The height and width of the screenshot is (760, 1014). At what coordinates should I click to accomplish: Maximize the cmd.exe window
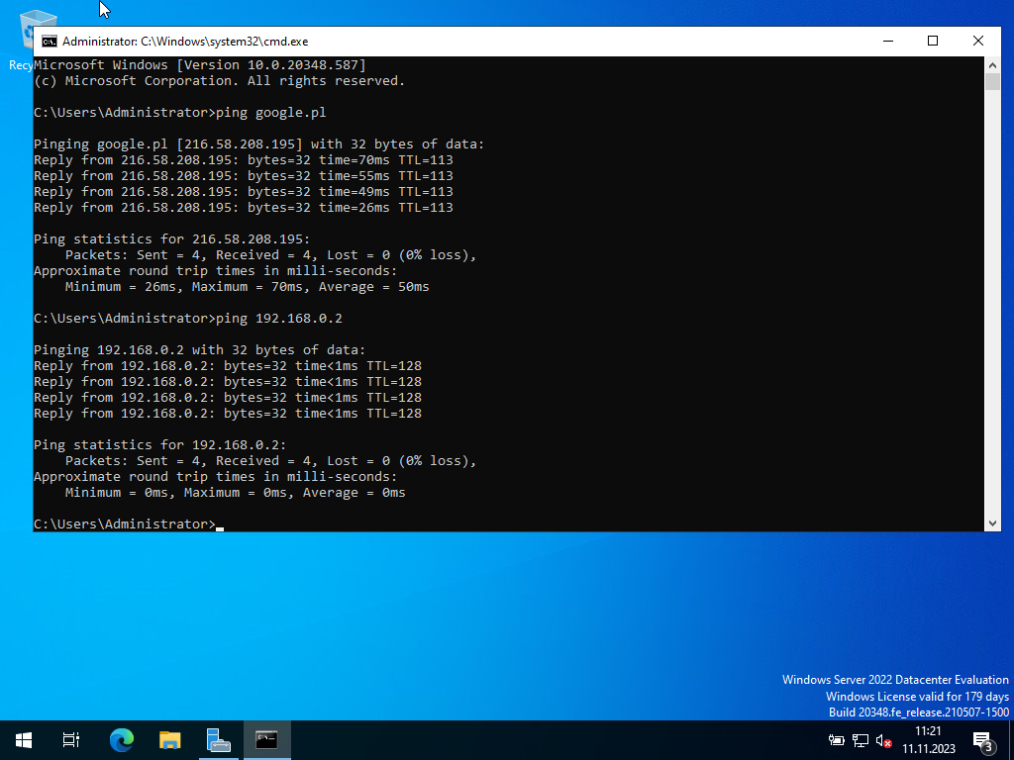pyautogui.click(x=933, y=42)
